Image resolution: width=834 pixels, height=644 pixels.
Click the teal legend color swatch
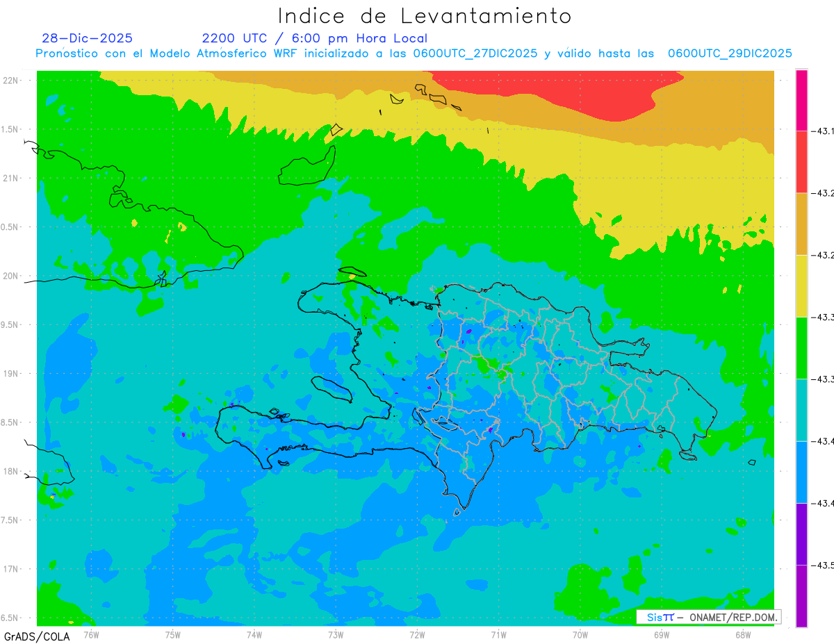(801, 410)
